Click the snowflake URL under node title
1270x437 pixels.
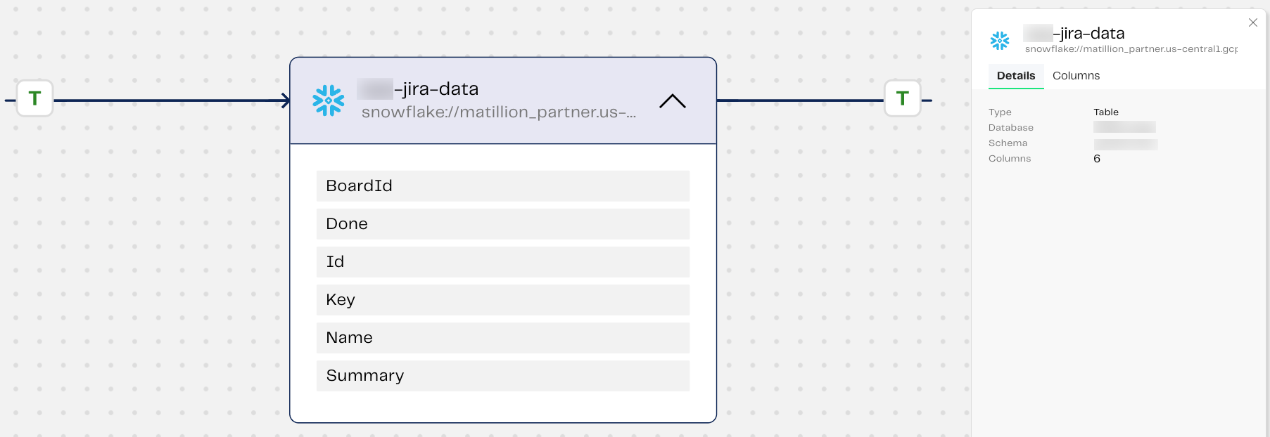pyautogui.click(x=498, y=112)
